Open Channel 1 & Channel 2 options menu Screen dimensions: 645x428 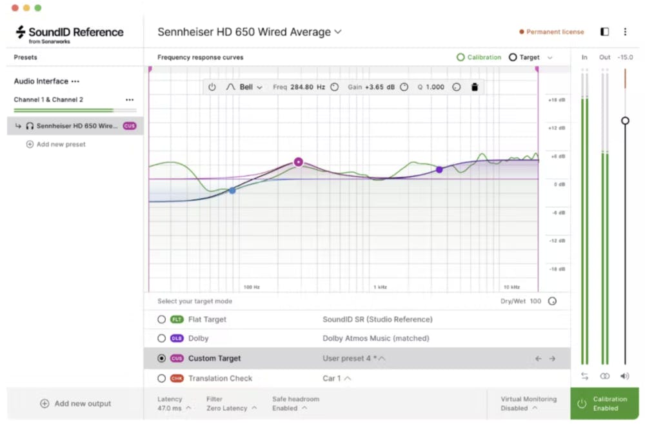tap(130, 100)
